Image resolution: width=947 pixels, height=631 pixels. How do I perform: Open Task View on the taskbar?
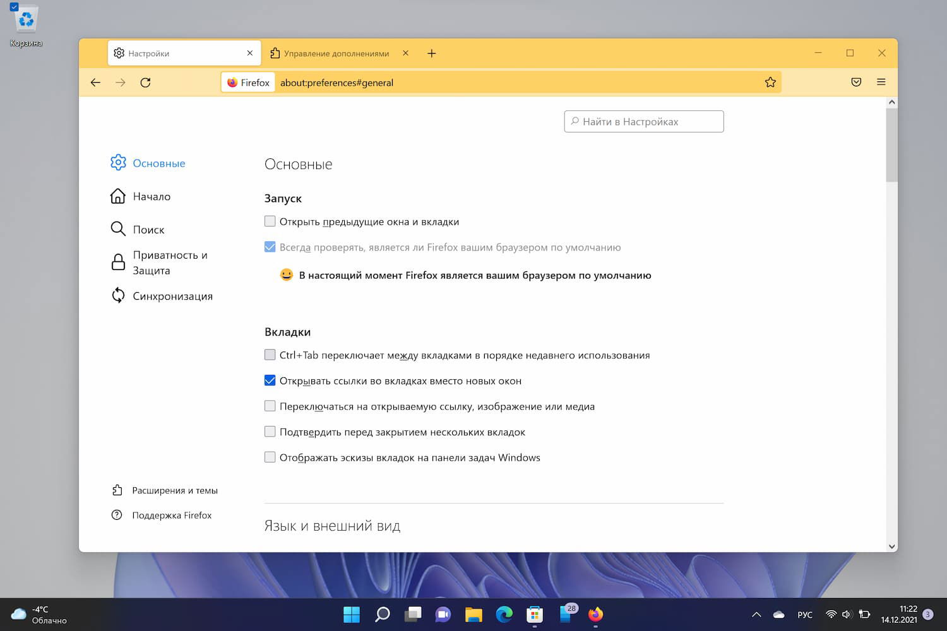pyautogui.click(x=413, y=614)
